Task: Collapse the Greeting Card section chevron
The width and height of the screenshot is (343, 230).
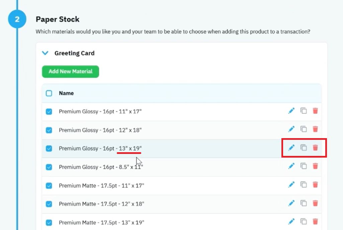Action: 45,53
